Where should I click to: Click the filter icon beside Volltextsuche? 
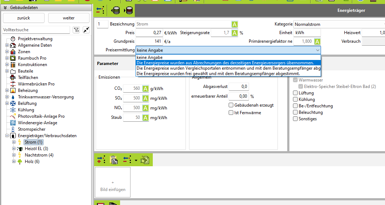[76, 30]
